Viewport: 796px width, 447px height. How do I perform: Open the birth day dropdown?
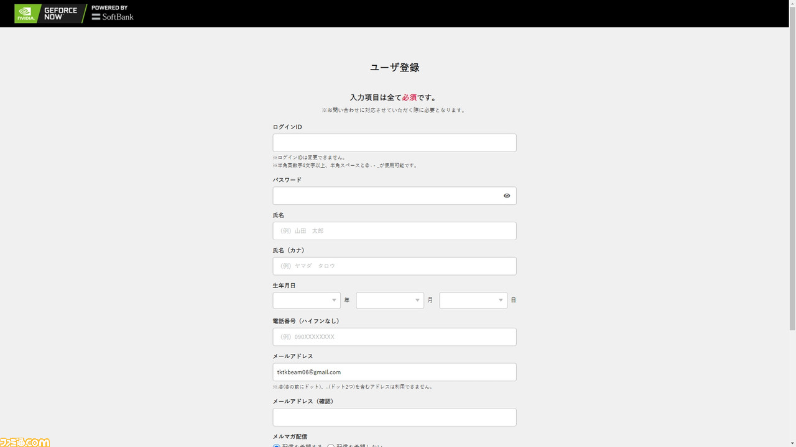[473, 300]
